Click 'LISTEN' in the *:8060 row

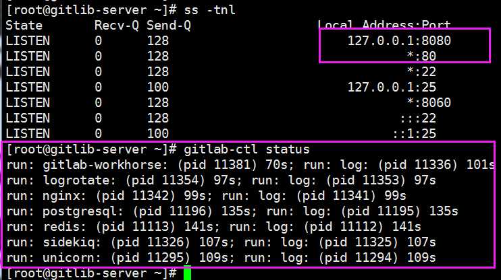pyautogui.click(x=28, y=102)
